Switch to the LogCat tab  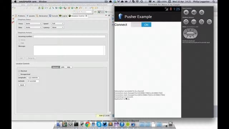pos(63,16)
